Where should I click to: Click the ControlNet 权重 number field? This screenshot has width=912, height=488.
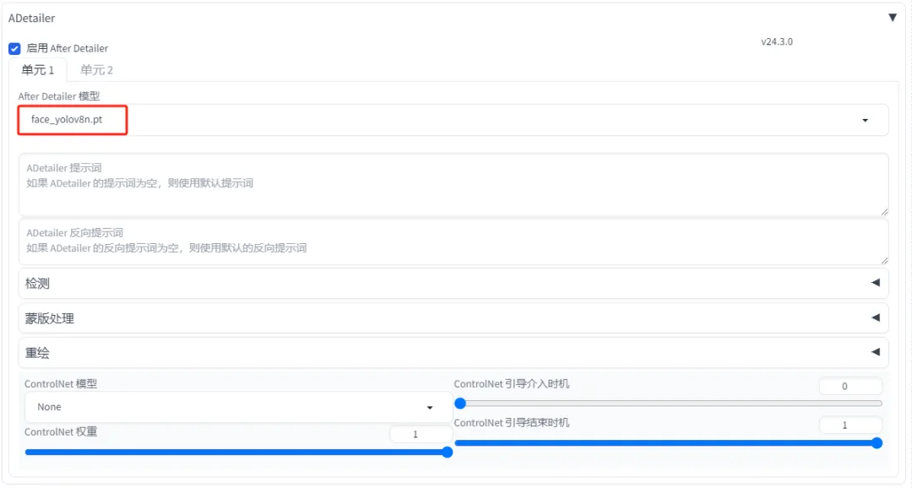[x=420, y=434]
